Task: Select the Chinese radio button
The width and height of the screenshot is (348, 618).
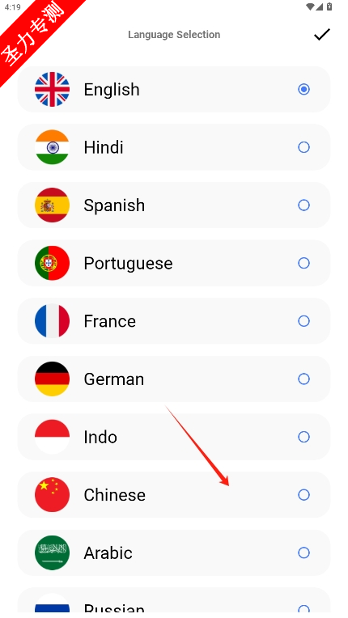Action: coord(303,494)
